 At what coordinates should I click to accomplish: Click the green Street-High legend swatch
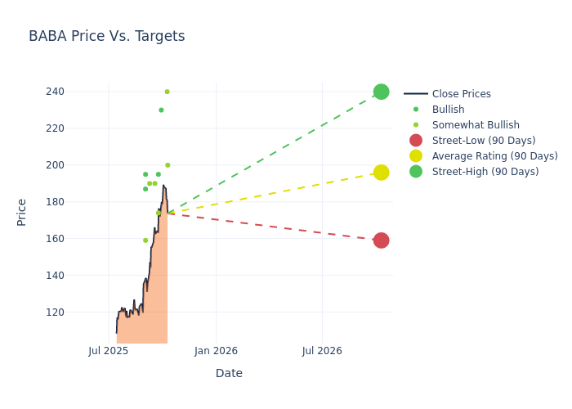click(x=416, y=172)
